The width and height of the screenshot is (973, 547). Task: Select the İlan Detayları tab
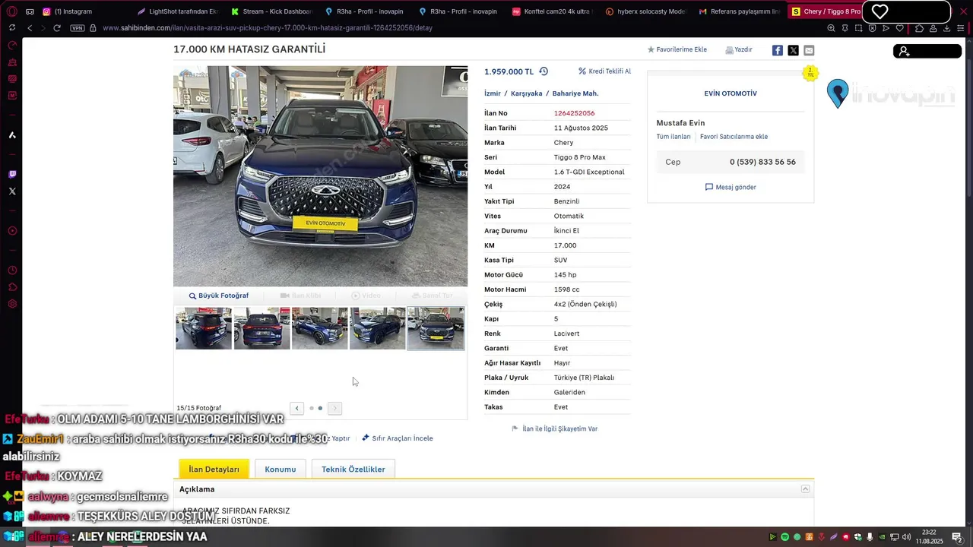coord(214,469)
